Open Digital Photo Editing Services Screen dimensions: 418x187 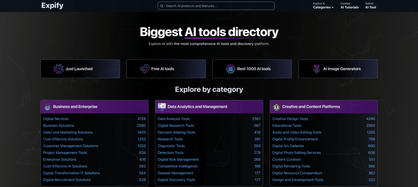tap(297, 153)
